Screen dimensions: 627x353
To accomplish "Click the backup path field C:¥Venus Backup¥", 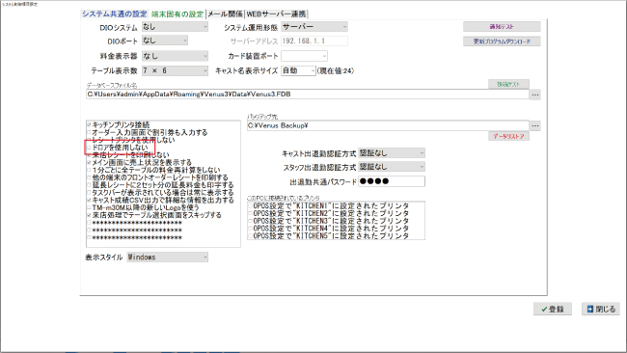I will coord(388,125).
